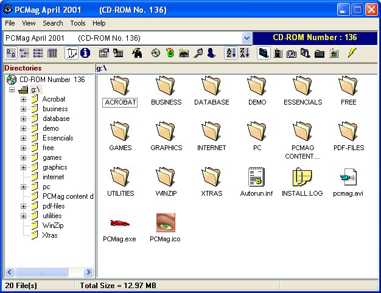
Task: Click the black house toolbar icon
Action: [x=137, y=53]
